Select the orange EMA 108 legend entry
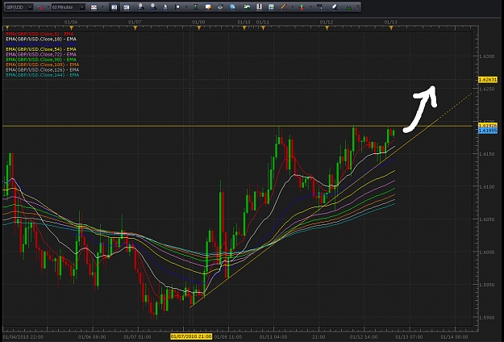 tap(43, 65)
